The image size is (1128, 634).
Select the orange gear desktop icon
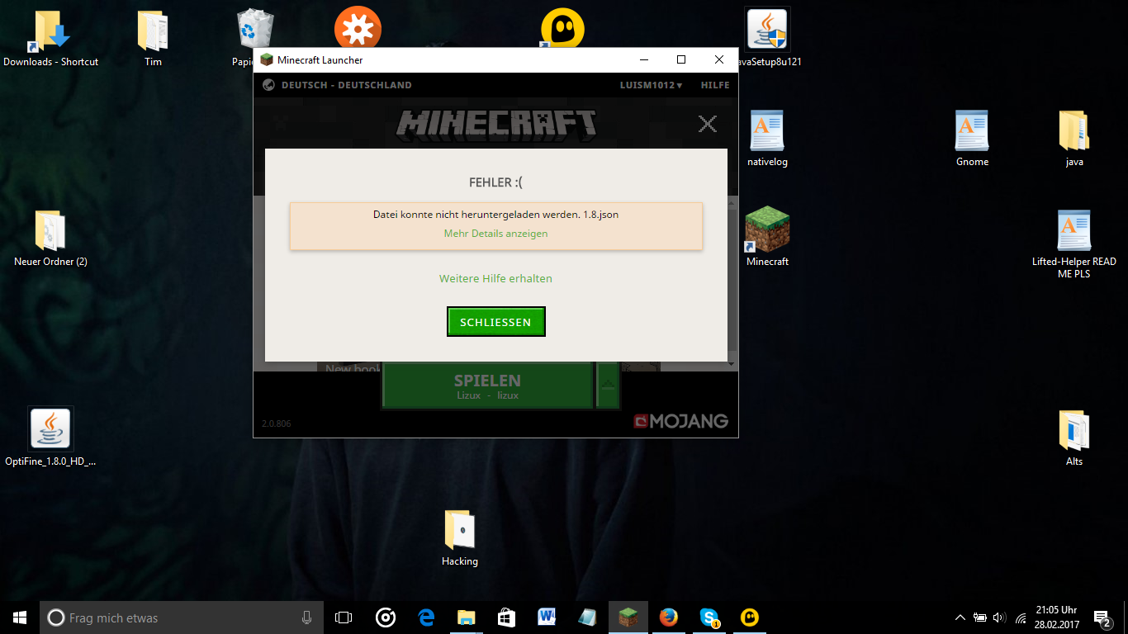[x=358, y=26]
